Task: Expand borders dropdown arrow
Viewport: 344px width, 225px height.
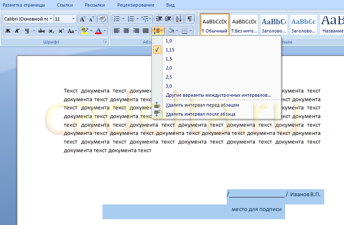Action: click(x=191, y=31)
